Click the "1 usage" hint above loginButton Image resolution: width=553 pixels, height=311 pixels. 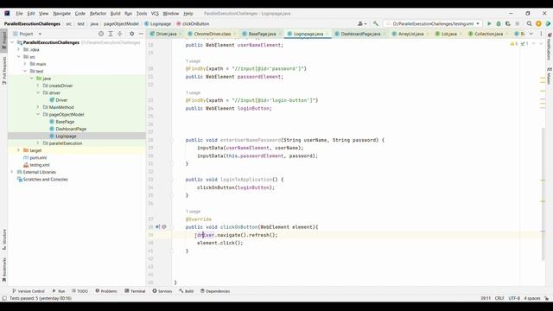coord(193,92)
